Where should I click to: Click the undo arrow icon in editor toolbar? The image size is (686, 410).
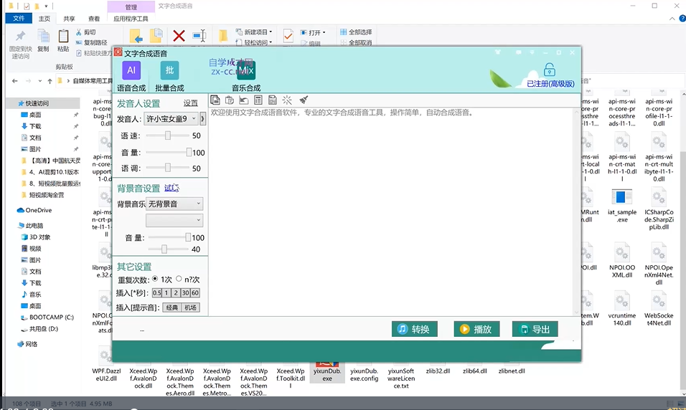point(244,100)
